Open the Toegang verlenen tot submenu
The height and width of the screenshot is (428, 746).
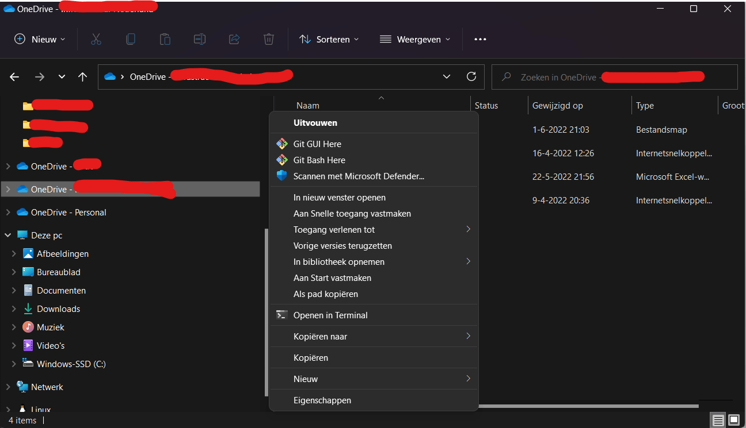[374, 229]
